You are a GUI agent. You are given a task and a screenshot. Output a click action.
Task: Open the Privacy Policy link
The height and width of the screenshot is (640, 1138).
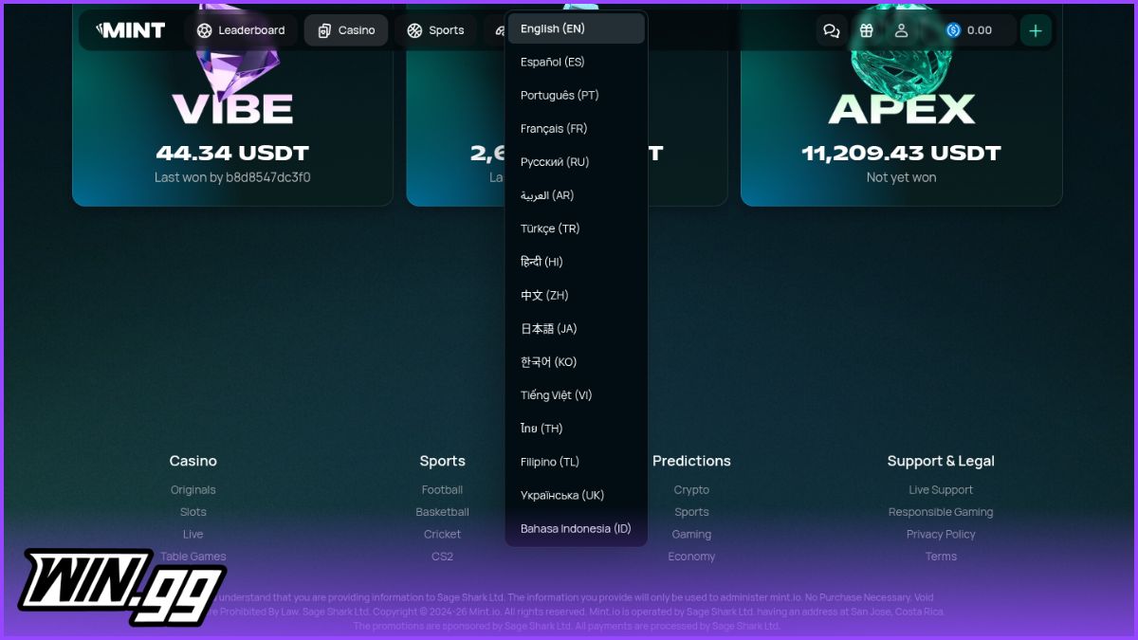pos(941,535)
